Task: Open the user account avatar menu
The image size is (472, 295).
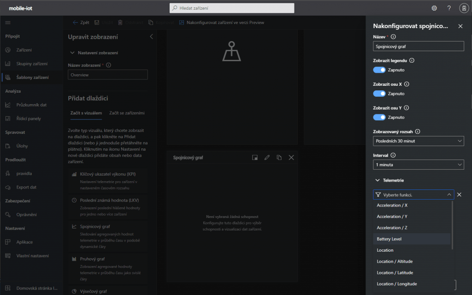Action: pos(464,8)
